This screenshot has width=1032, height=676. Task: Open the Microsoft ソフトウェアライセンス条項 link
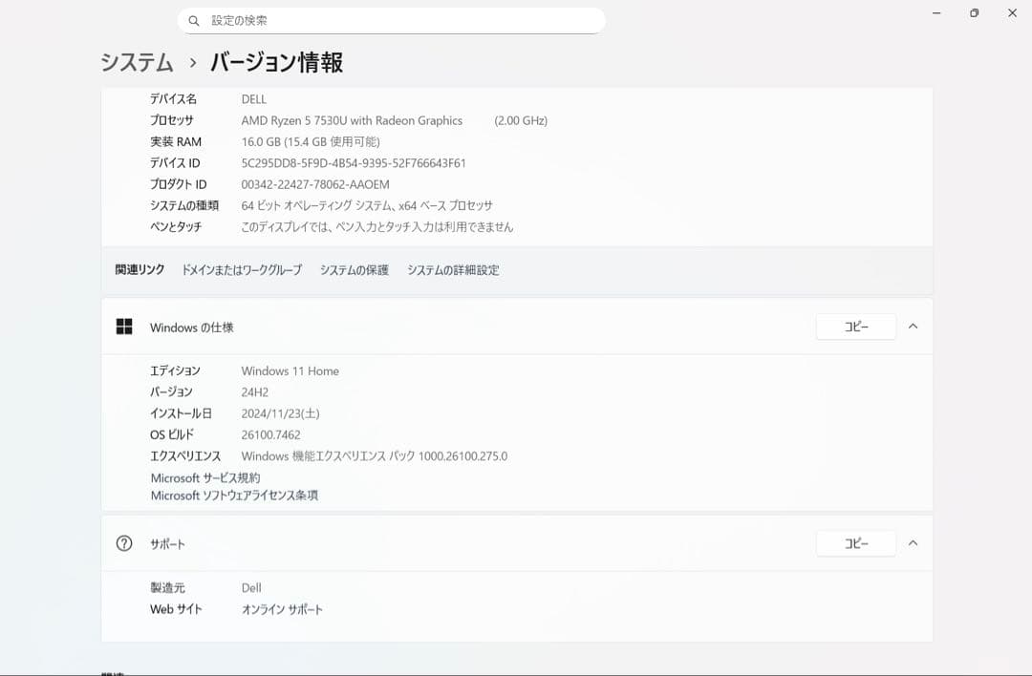pyautogui.click(x=233, y=496)
